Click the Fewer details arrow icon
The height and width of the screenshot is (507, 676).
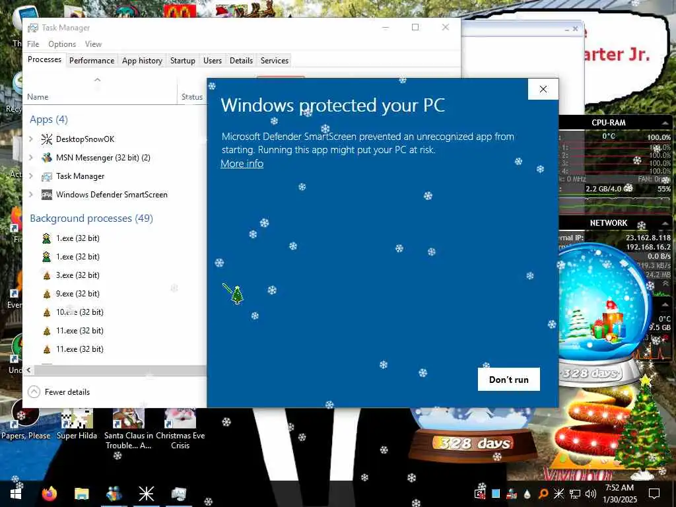point(34,392)
